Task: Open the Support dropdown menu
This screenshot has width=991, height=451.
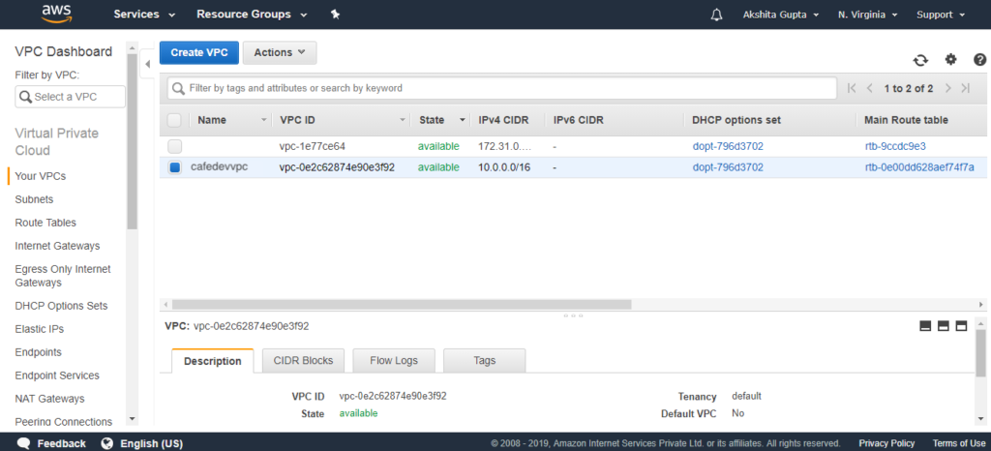Action: pos(941,15)
